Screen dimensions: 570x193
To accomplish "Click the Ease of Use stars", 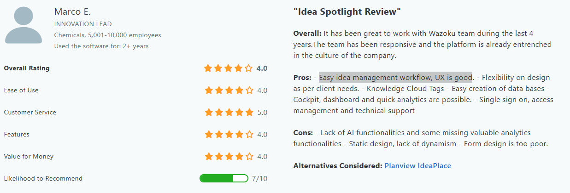I will tap(229, 91).
